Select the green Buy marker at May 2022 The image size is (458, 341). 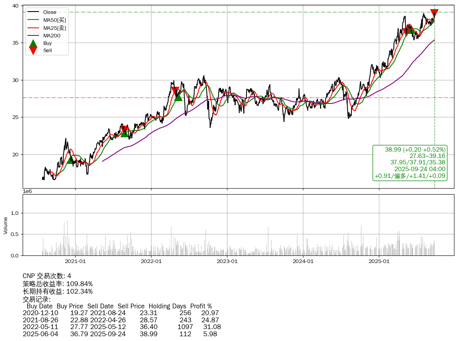tap(178, 96)
